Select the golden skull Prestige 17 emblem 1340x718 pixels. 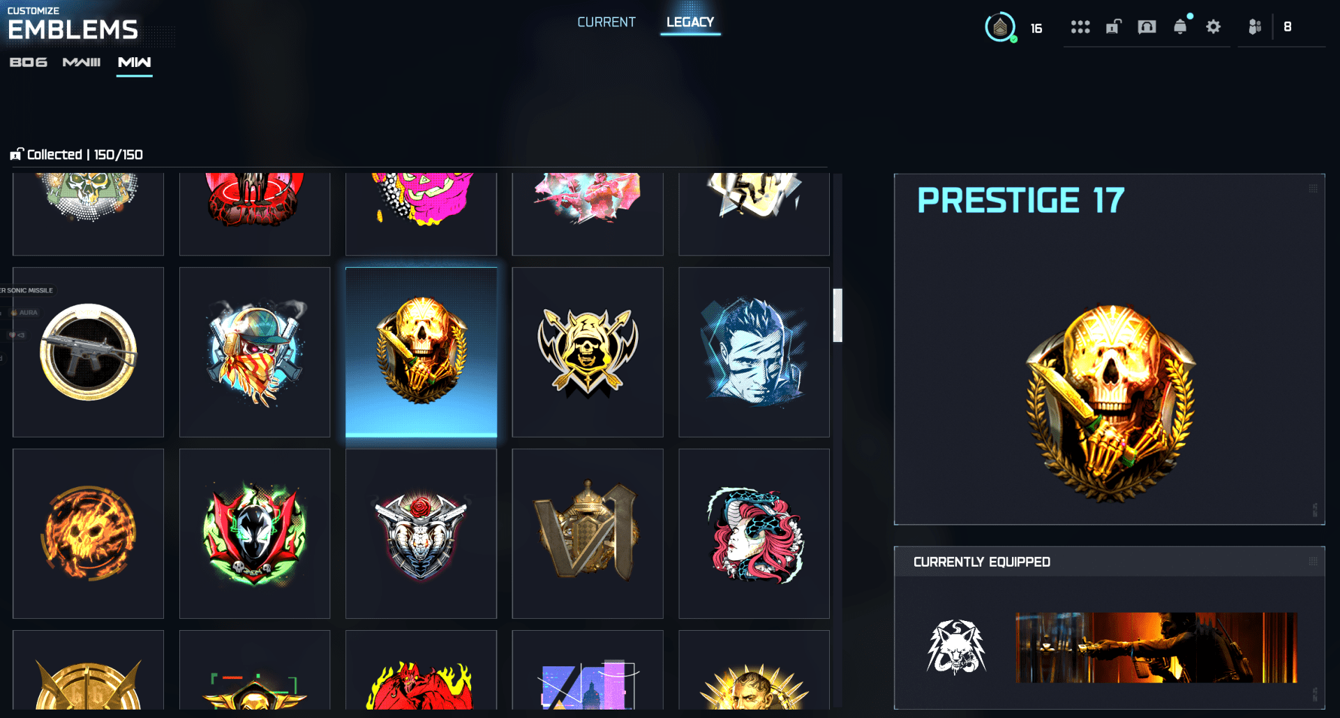point(422,352)
